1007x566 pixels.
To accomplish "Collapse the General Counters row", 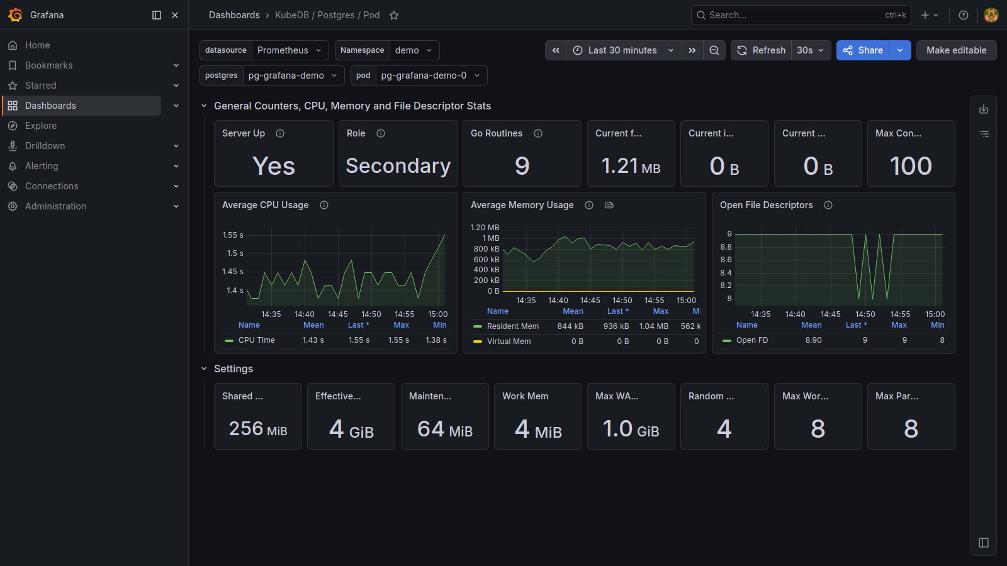I will 204,106.
